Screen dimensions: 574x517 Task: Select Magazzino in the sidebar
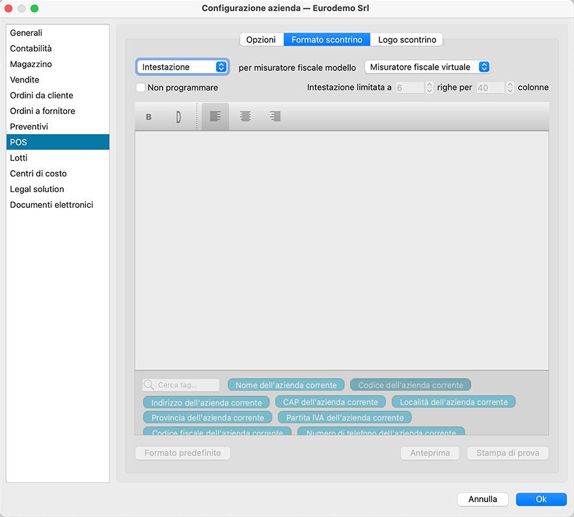click(31, 64)
